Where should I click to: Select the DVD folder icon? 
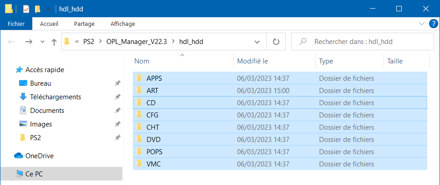point(139,139)
